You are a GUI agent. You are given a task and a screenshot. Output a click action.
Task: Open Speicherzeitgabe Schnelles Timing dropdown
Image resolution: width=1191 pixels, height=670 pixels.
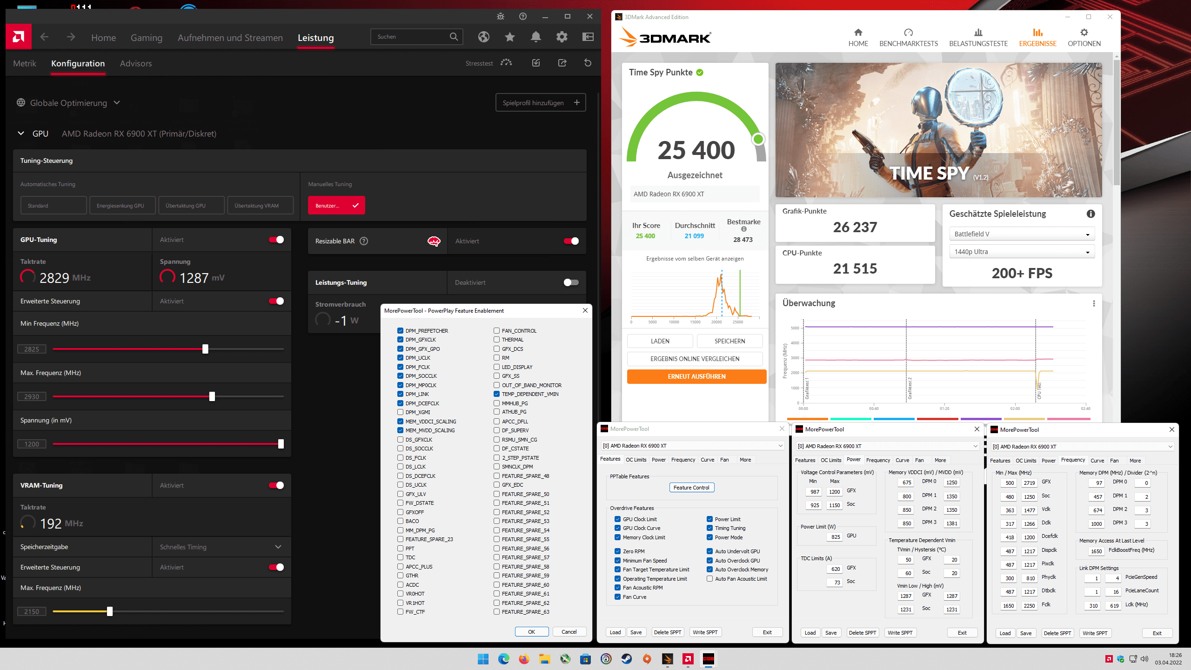coord(221,547)
